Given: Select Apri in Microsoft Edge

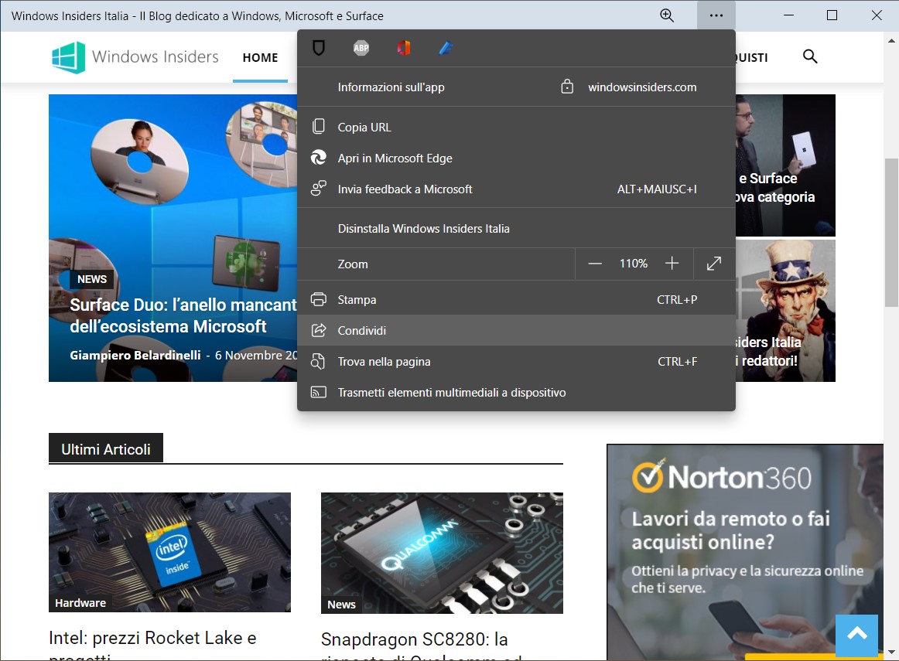Looking at the screenshot, I should click(x=516, y=158).
